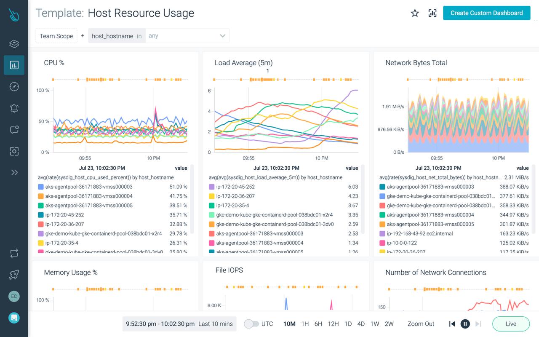Open the Last 10 mins time range selector

coord(179,324)
